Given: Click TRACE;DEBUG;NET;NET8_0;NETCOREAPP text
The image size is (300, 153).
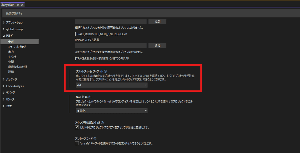Looking at the screenshot, I should [101, 34].
